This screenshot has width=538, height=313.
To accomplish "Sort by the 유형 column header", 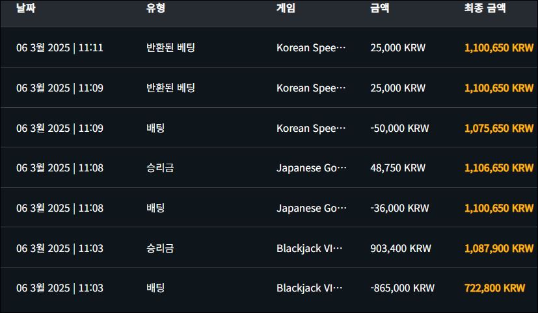I will pos(155,8).
